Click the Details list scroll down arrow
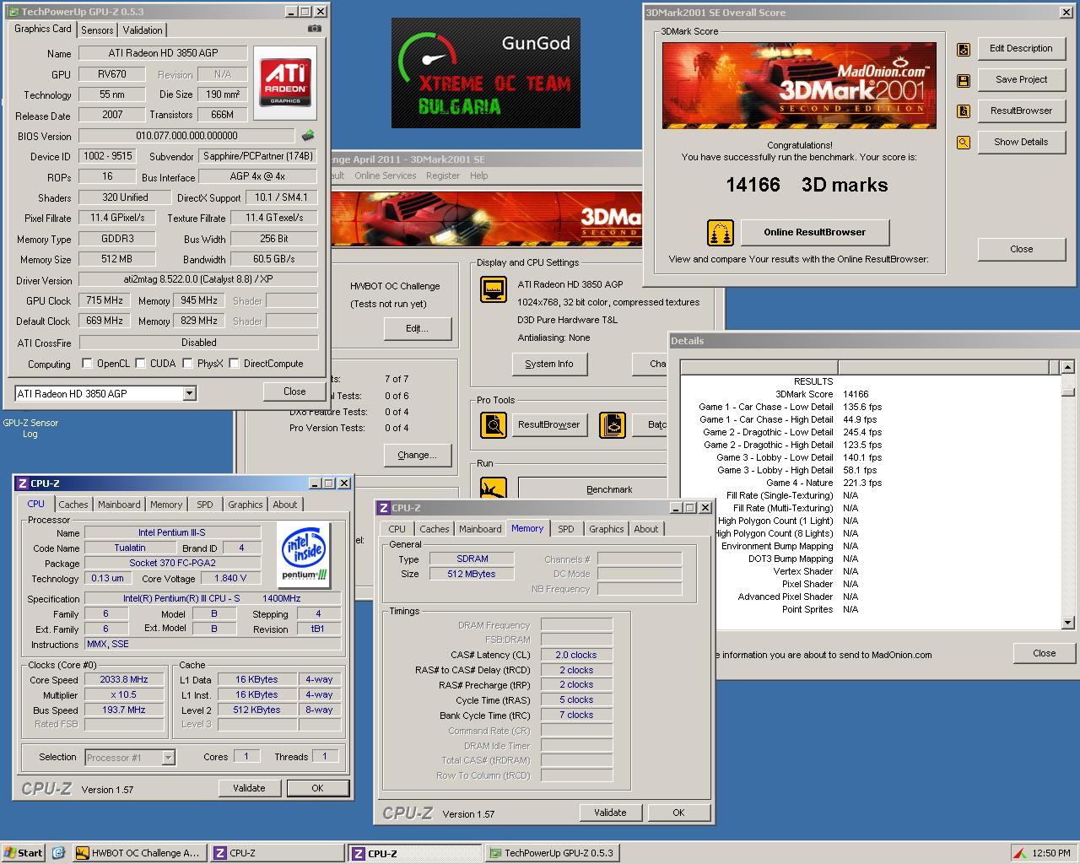The width and height of the screenshot is (1080, 864). click(x=1068, y=623)
